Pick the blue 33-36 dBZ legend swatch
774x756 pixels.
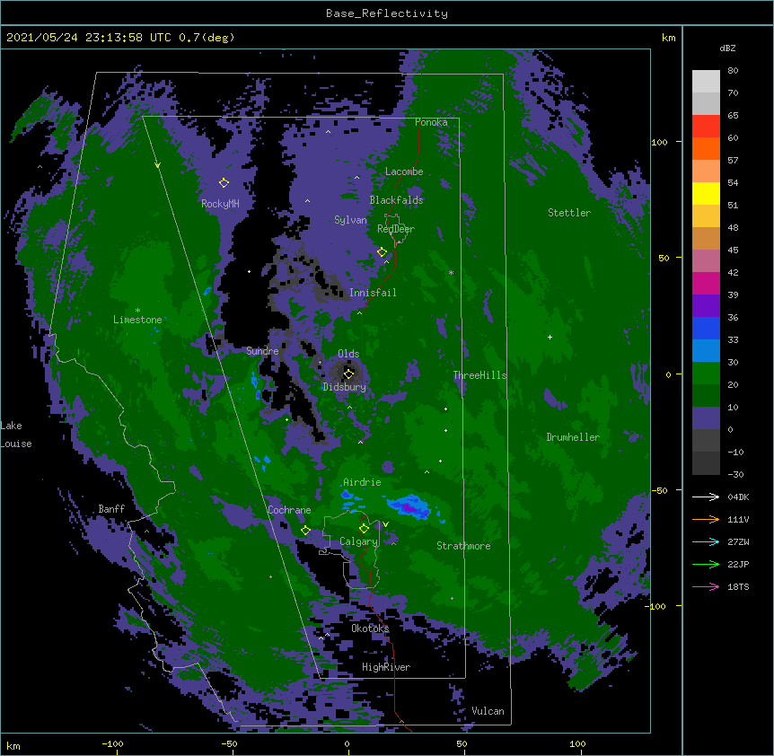click(706, 328)
